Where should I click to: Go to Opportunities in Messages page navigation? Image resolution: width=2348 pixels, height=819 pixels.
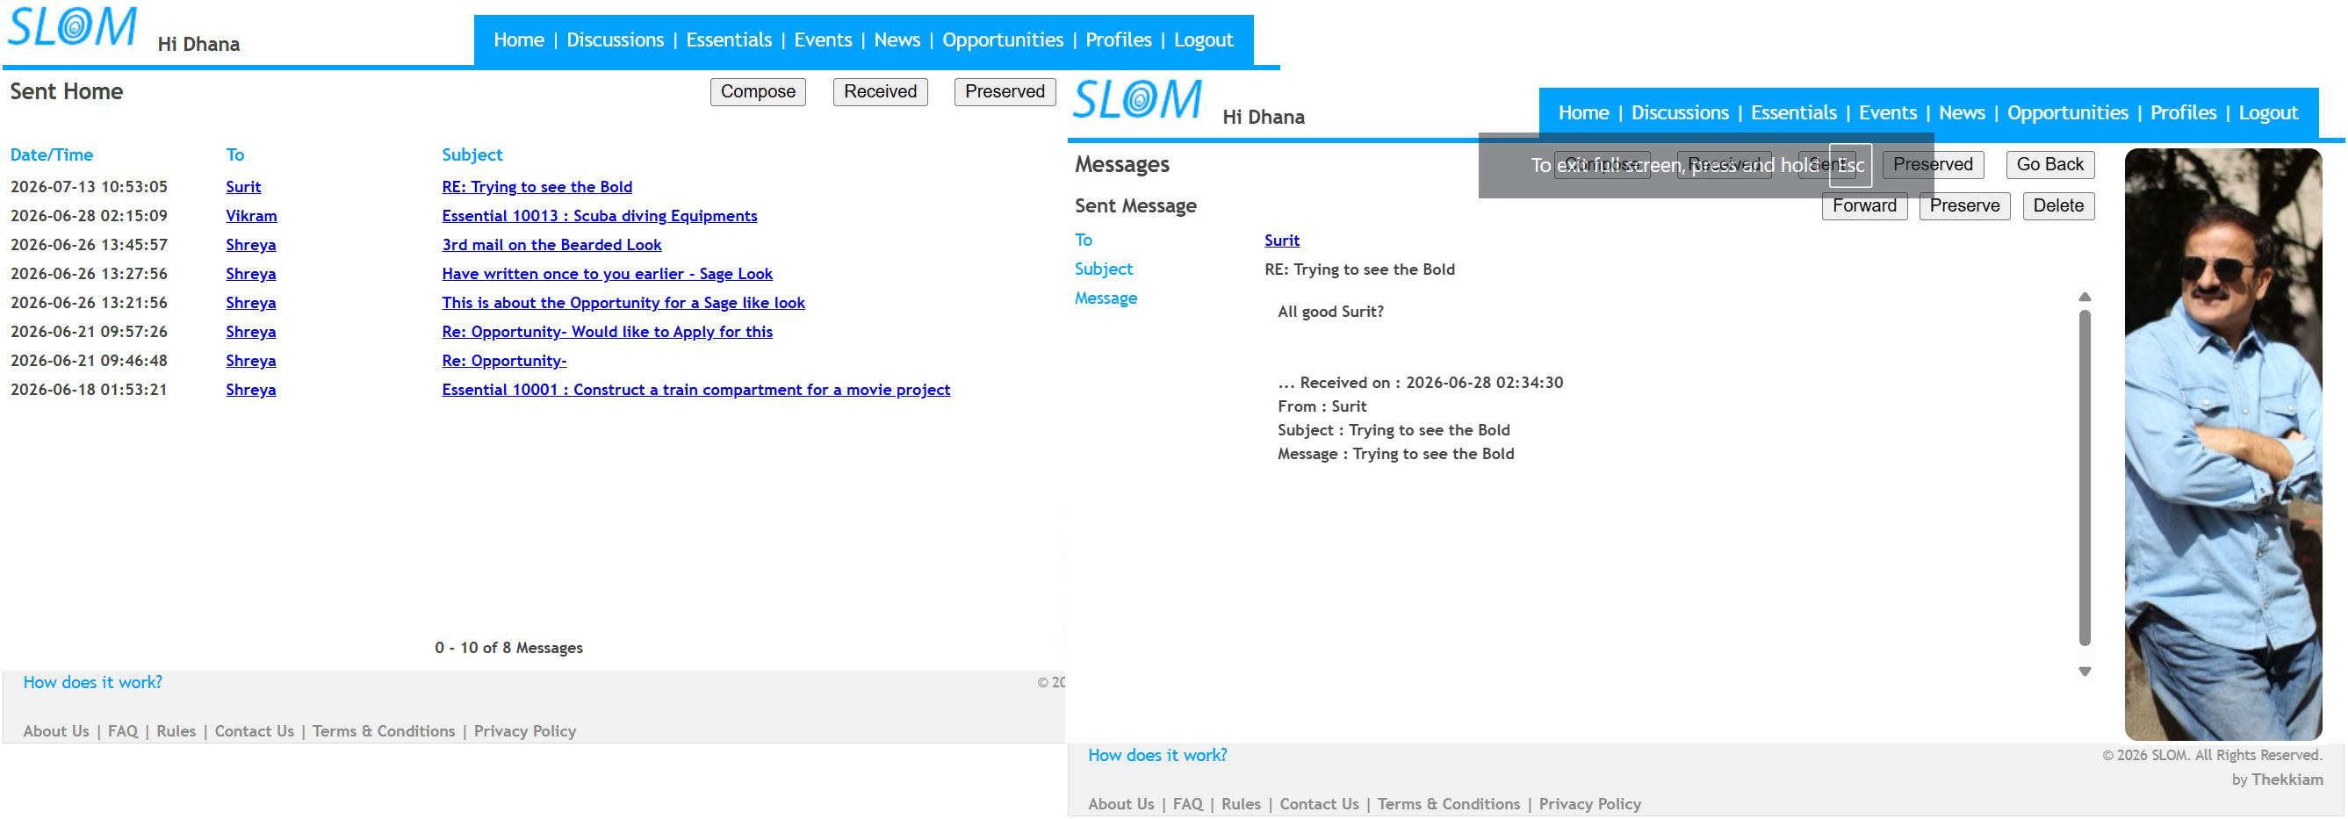point(2067,113)
